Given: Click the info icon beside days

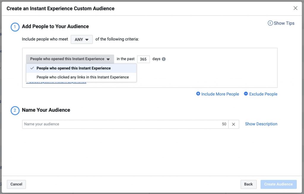Looking at the screenshot, I should 164,59.
